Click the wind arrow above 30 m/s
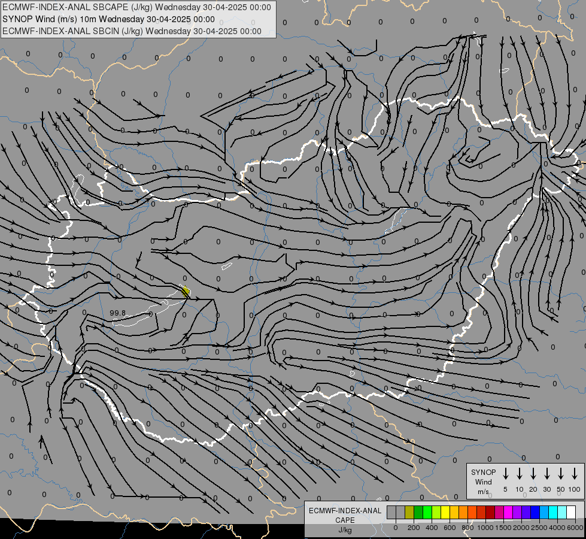Viewport: 586px width, 539px height. 547,473
